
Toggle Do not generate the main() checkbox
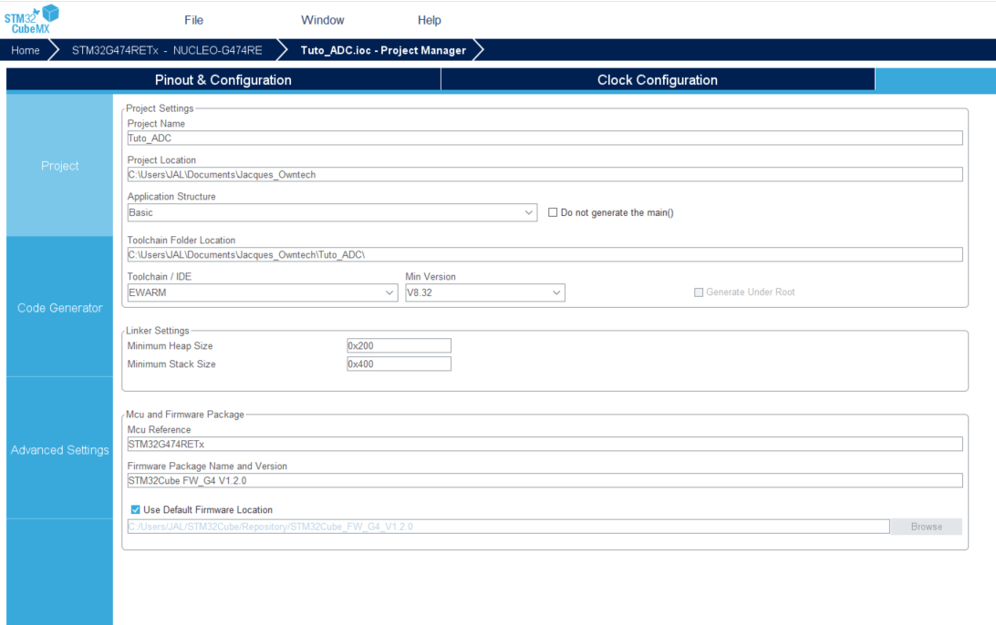(x=553, y=212)
